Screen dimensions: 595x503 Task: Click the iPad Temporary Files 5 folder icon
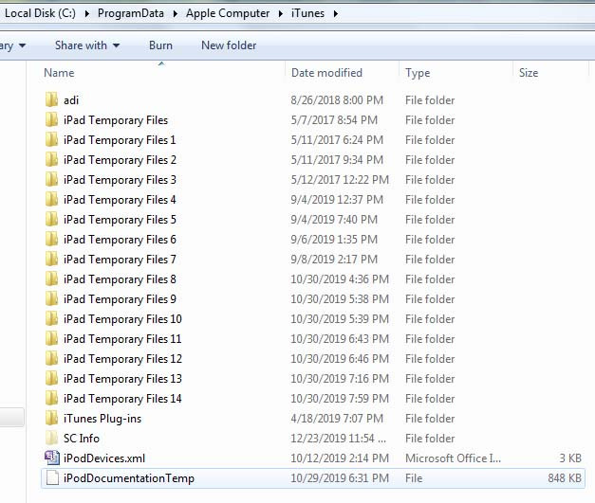click(x=51, y=220)
